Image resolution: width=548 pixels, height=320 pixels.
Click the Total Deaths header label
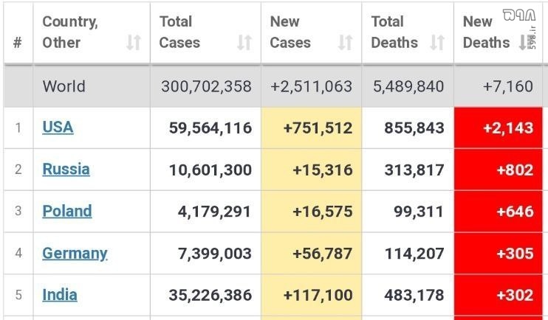coord(394,32)
